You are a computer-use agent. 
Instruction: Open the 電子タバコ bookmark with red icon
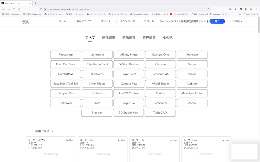point(75,14)
